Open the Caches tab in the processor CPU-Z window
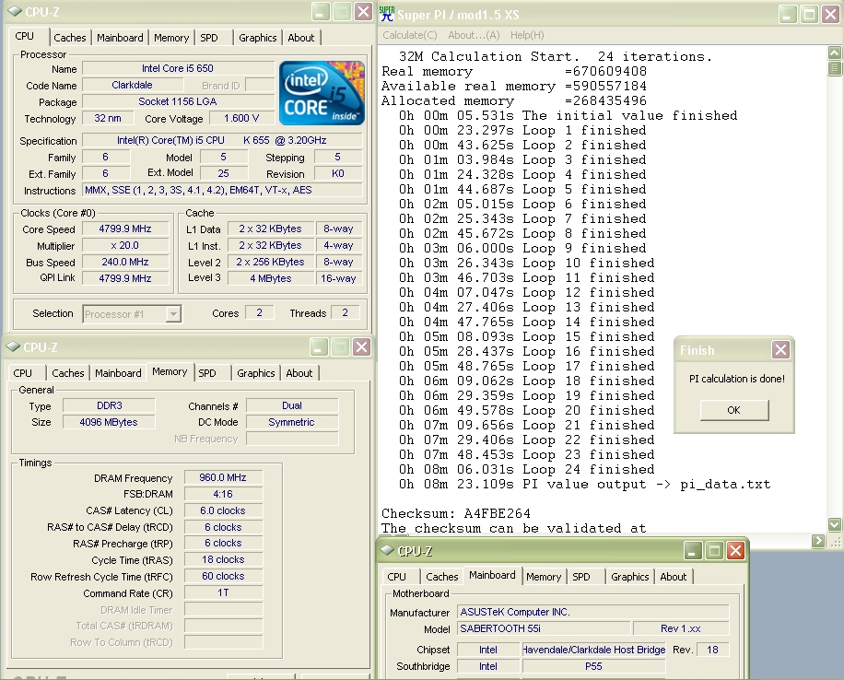This screenshot has height=680, width=844. (x=69, y=38)
